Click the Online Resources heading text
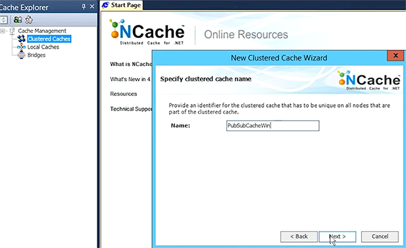This screenshot has width=406, height=248. 246,34
